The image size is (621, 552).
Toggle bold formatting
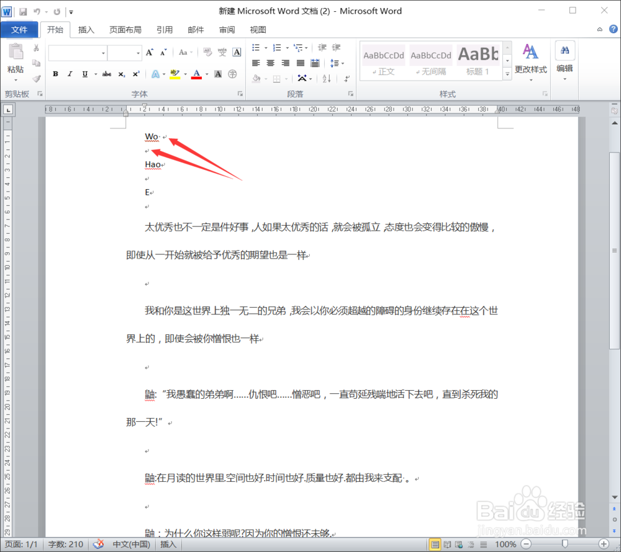click(55, 74)
